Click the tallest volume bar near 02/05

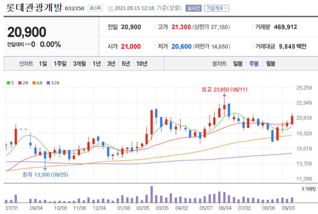click(151, 194)
